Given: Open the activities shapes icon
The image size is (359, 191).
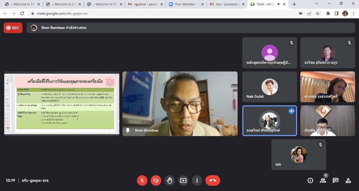Looking at the screenshot, I should click(x=348, y=180).
